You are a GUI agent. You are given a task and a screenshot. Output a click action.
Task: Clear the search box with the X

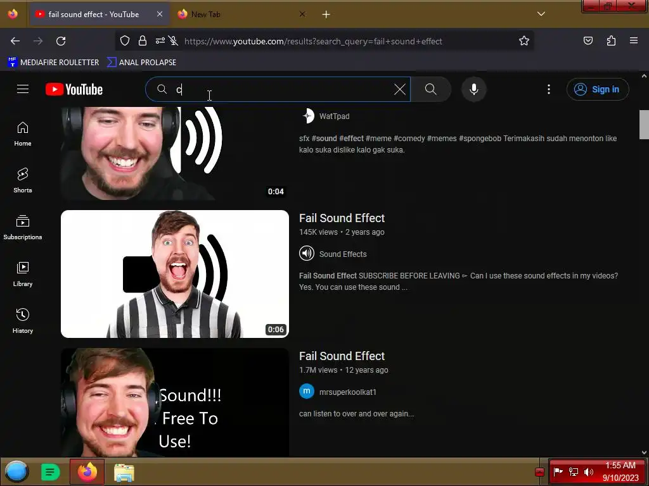click(x=400, y=89)
